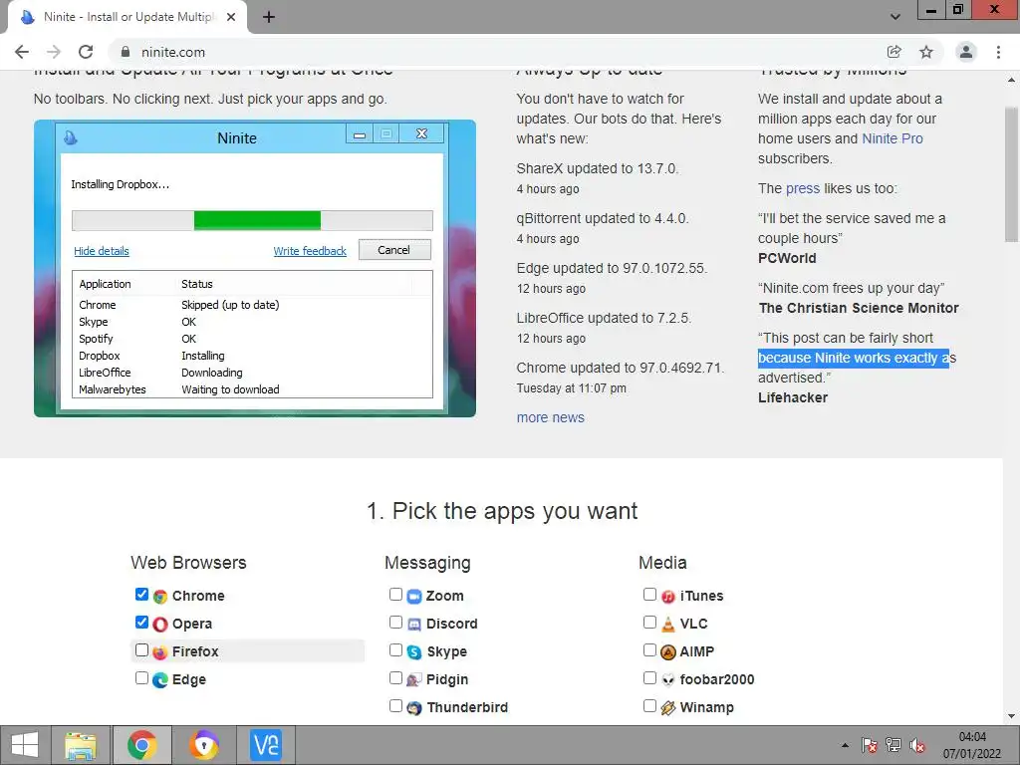Open the orange circular app on the taskbar

pyautogui.click(x=203, y=745)
